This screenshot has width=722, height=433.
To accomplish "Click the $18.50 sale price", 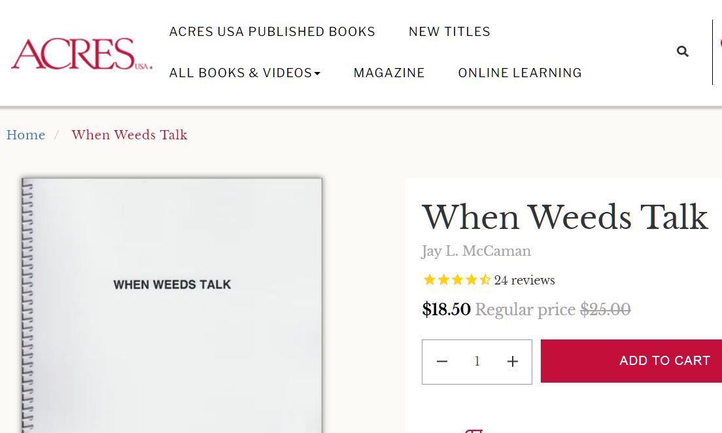I will 446,309.
